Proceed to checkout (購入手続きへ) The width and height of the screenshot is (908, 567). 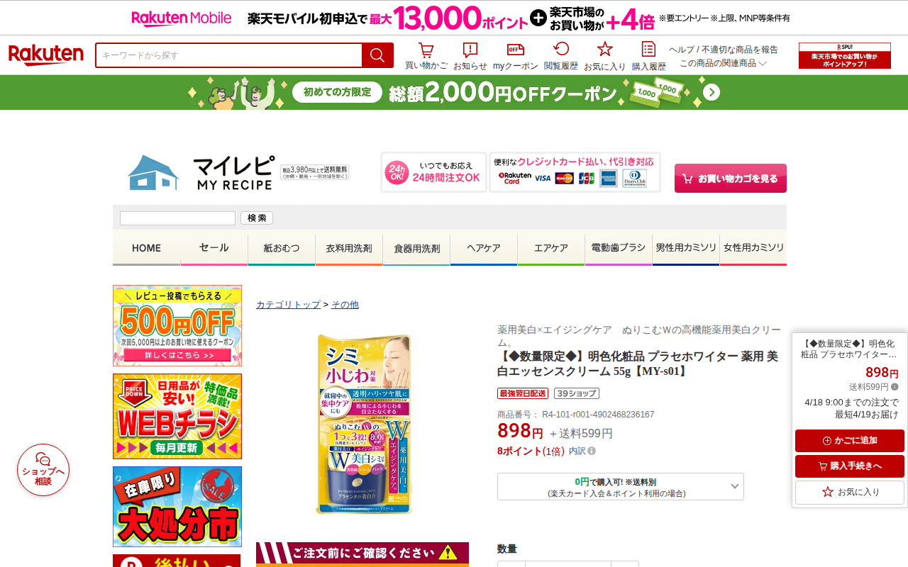[x=850, y=466]
